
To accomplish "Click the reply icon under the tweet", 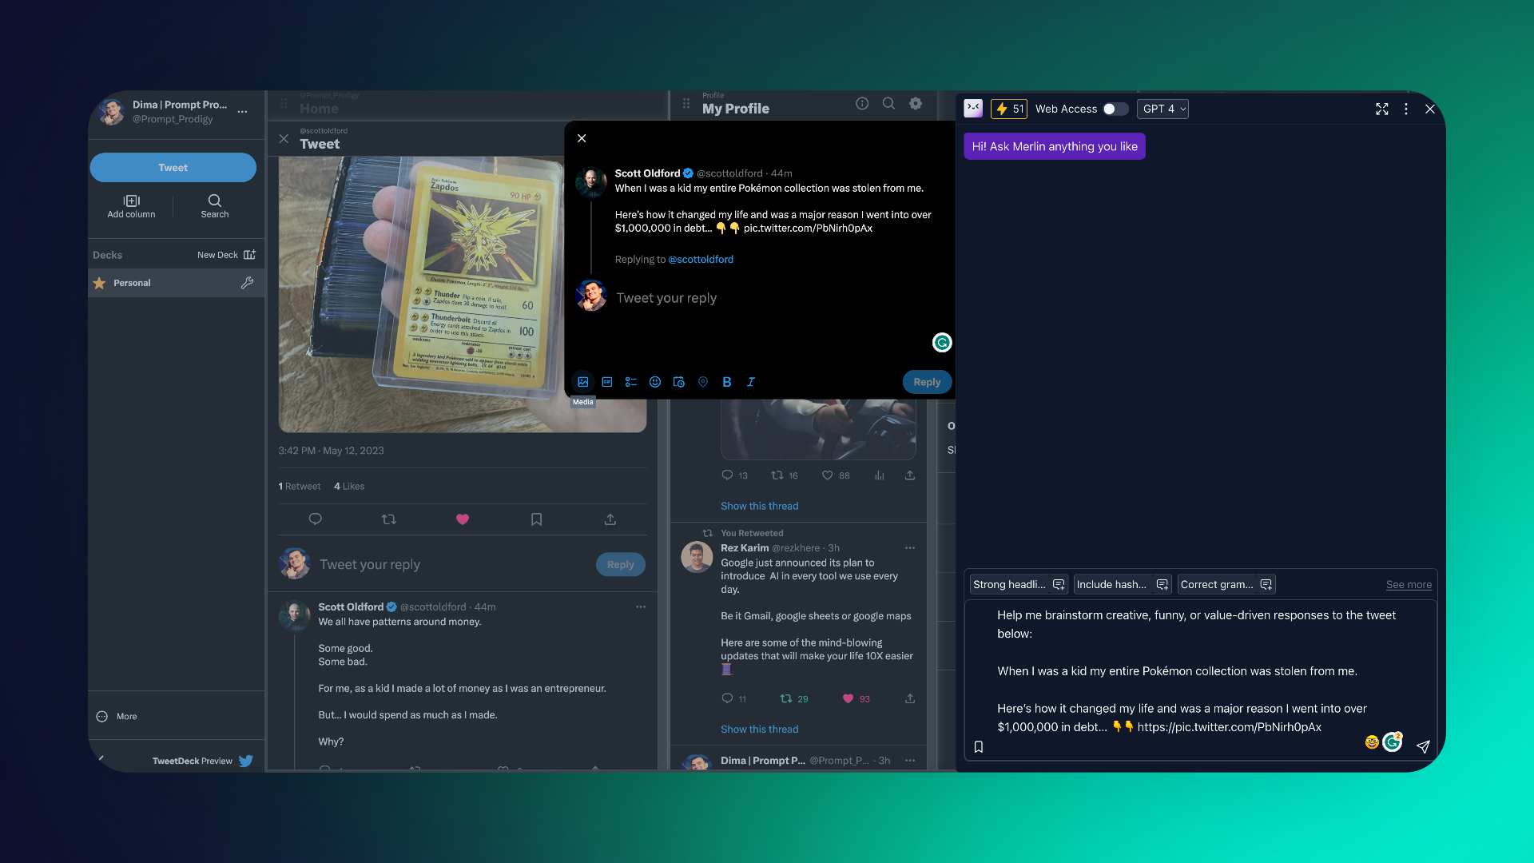I will pyautogui.click(x=315, y=519).
